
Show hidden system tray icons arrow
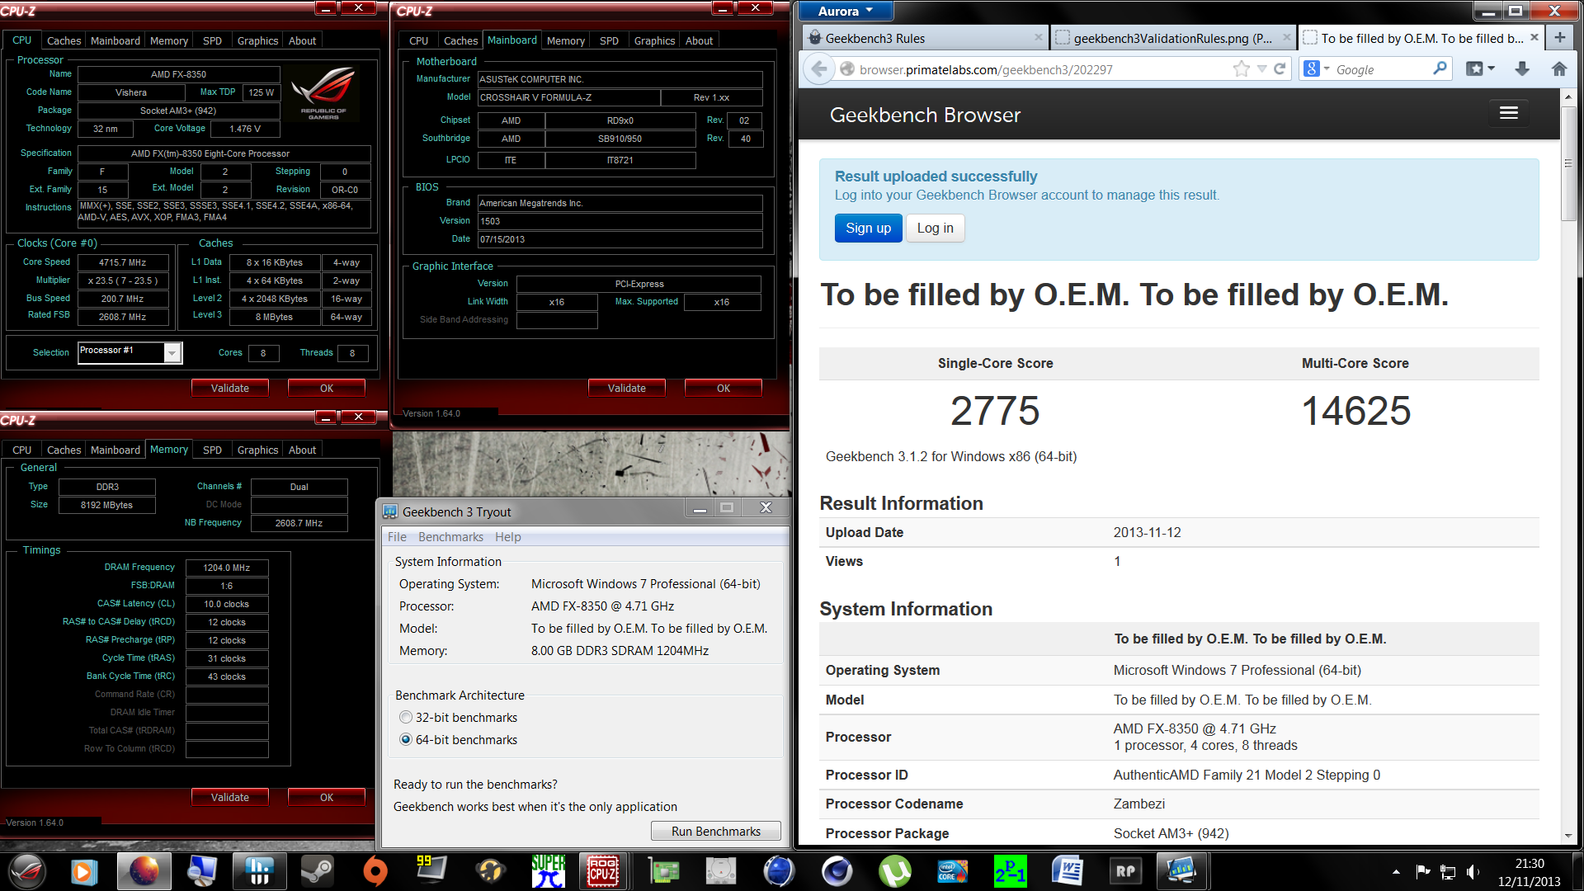coord(1396,871)
